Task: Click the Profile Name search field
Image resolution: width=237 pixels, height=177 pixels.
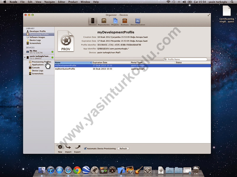Action: [x=185, y=59]
